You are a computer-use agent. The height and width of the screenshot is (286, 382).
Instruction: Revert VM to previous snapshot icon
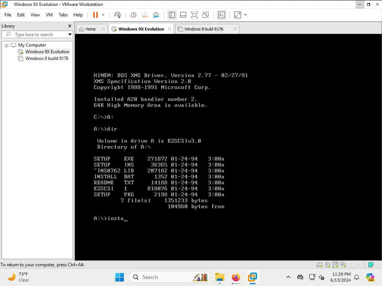145,15
